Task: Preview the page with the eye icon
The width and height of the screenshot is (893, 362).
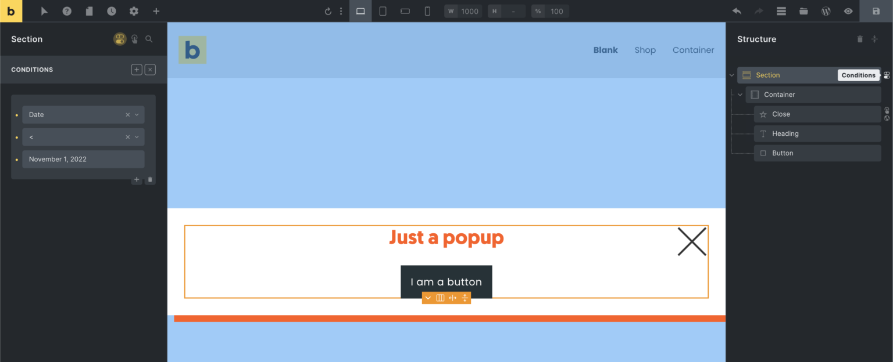Action: pos(848,11)
